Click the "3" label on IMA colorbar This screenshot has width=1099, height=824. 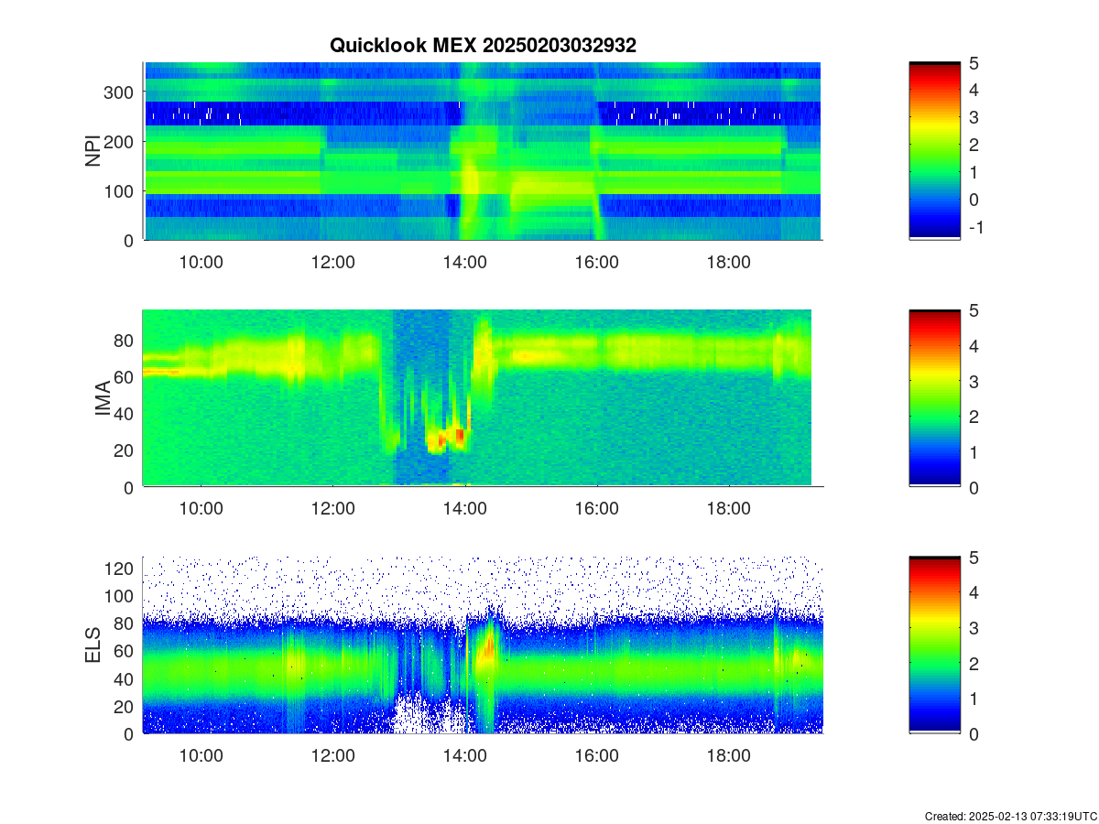[x=974, y=381]
